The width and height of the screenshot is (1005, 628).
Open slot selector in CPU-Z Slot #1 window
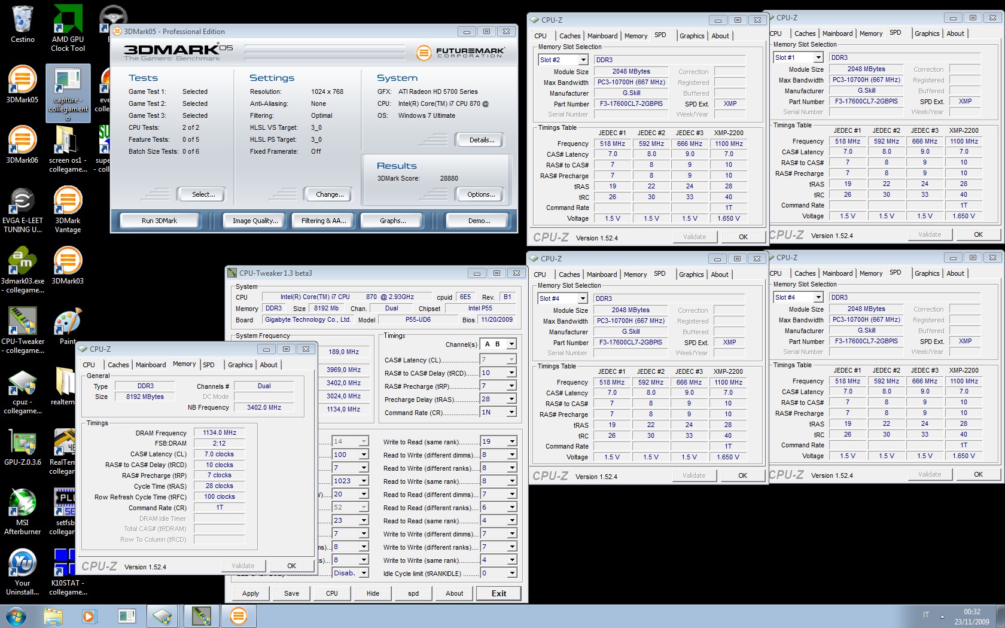click(818, 57)
